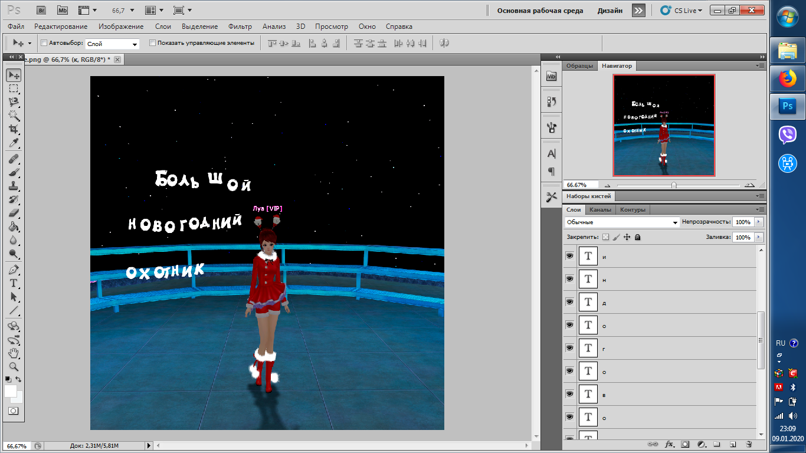
Task: Switch to the Контуры tab
Action: pyautogui.click(x=633, y=209)
